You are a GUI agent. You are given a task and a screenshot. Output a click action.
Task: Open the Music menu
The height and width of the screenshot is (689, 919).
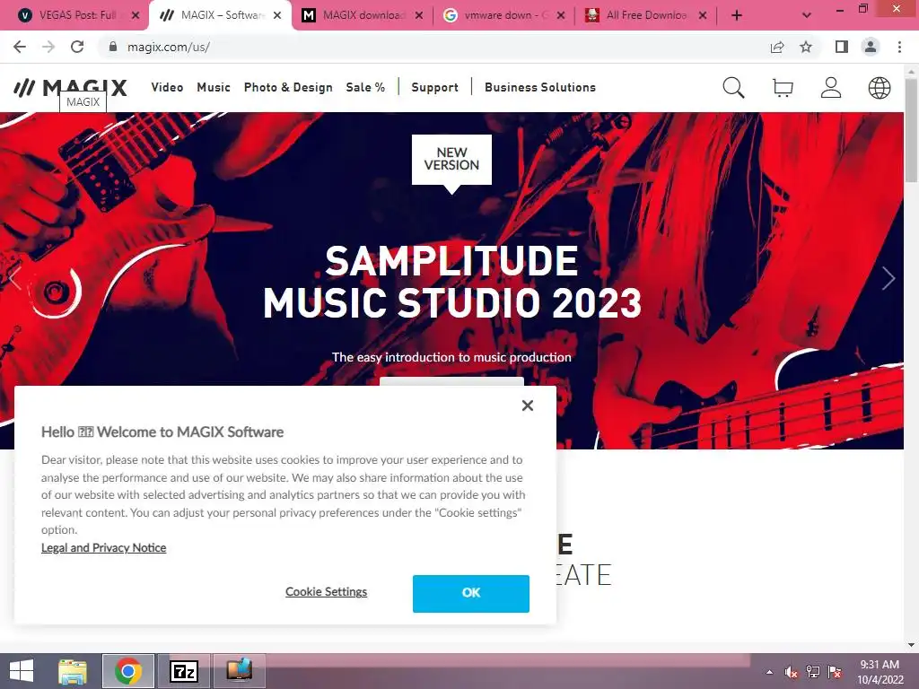(x=214, y=87)
